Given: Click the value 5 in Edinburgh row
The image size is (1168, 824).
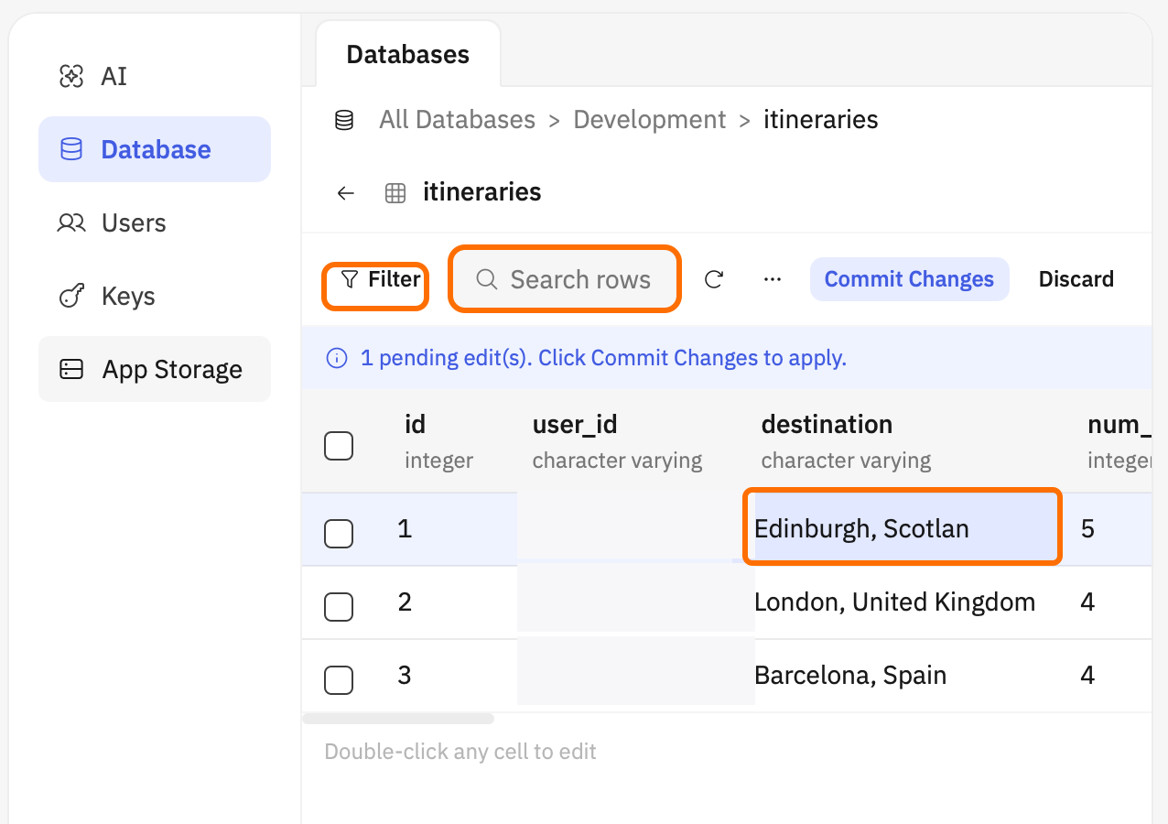Looking at the screenshot, I should pos(1087,529).
